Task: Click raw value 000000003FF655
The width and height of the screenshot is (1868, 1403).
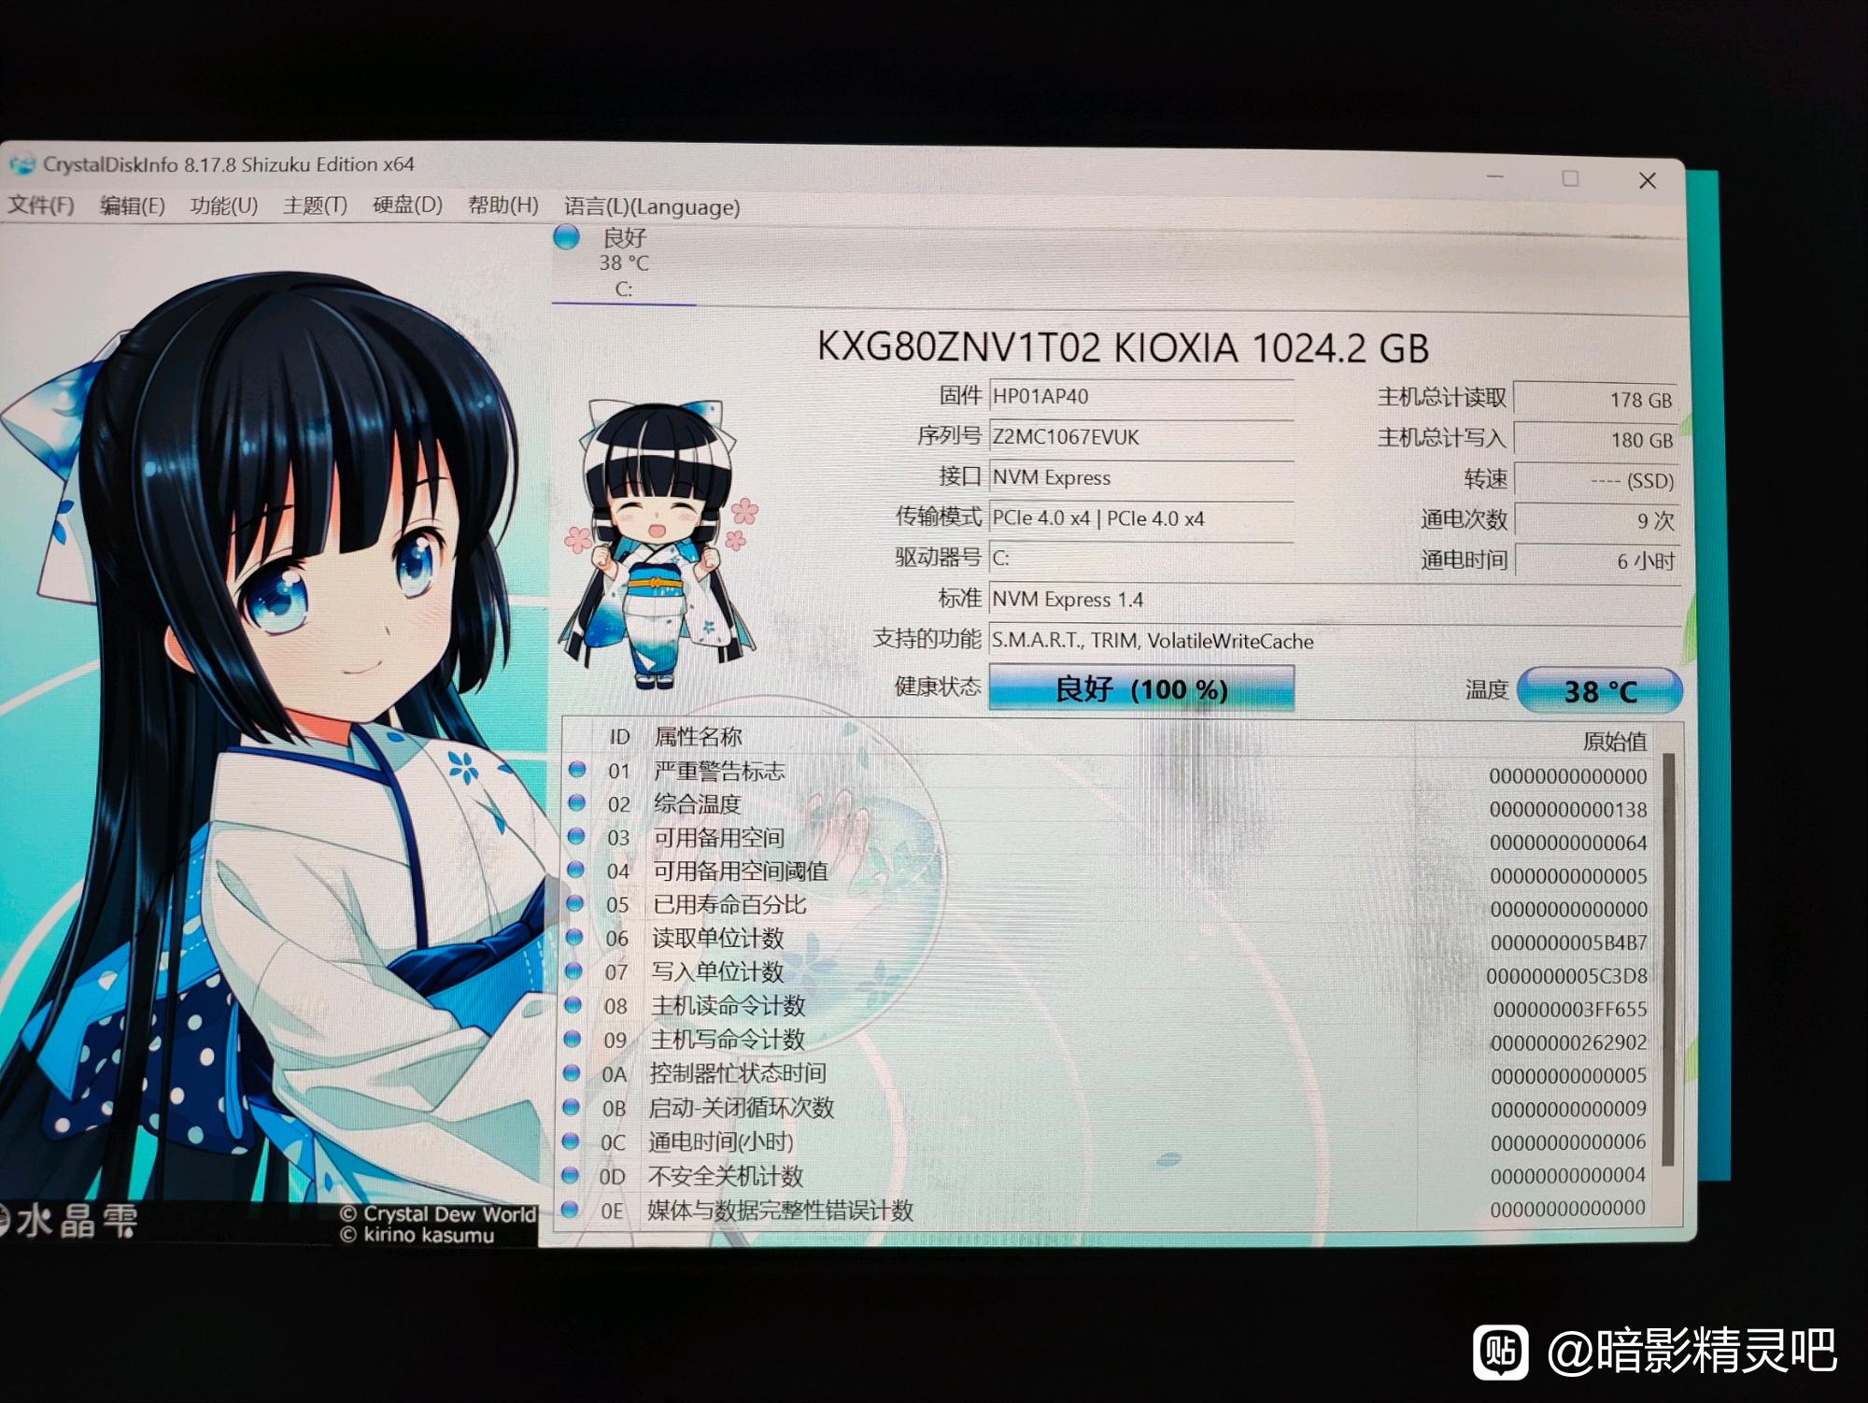Action: 1569,1009
